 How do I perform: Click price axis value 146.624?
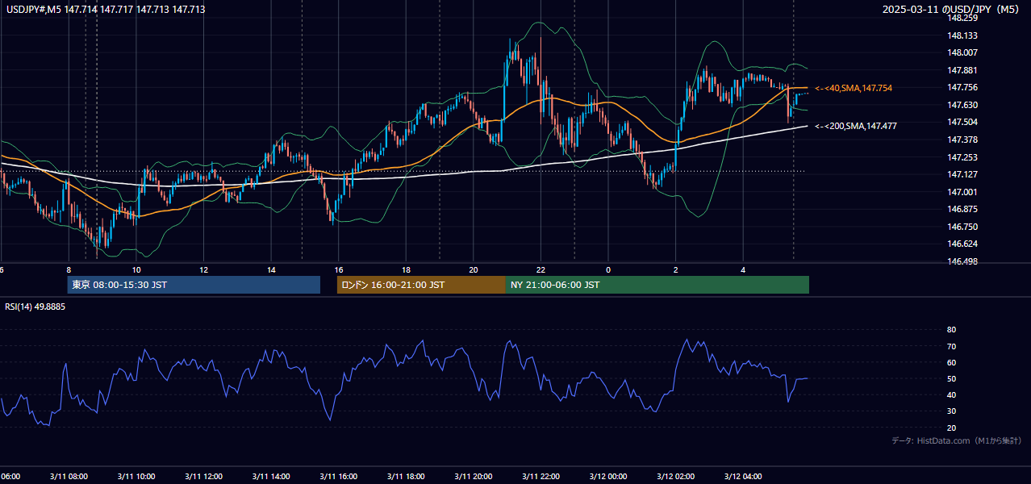point(962,244)
